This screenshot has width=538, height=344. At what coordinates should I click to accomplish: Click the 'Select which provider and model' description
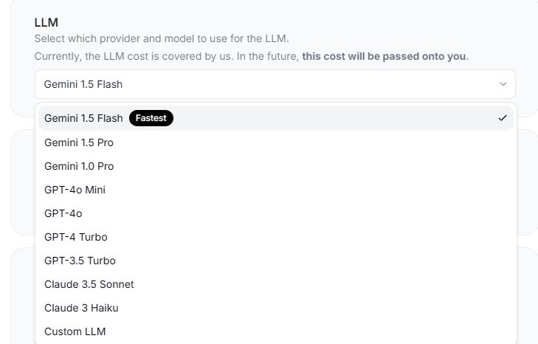(x=162, y=38)
